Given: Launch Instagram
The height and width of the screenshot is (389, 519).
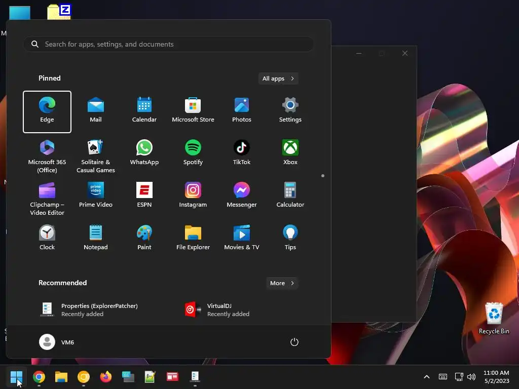Looking at the screenshot, I should click(x=193, y=196).
